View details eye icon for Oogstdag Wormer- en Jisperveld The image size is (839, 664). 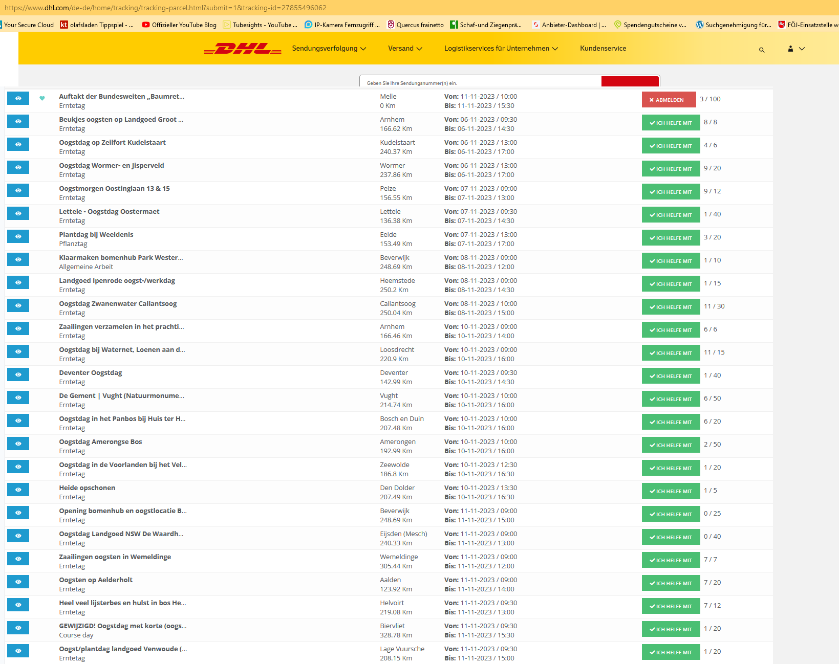click(18, 167)
